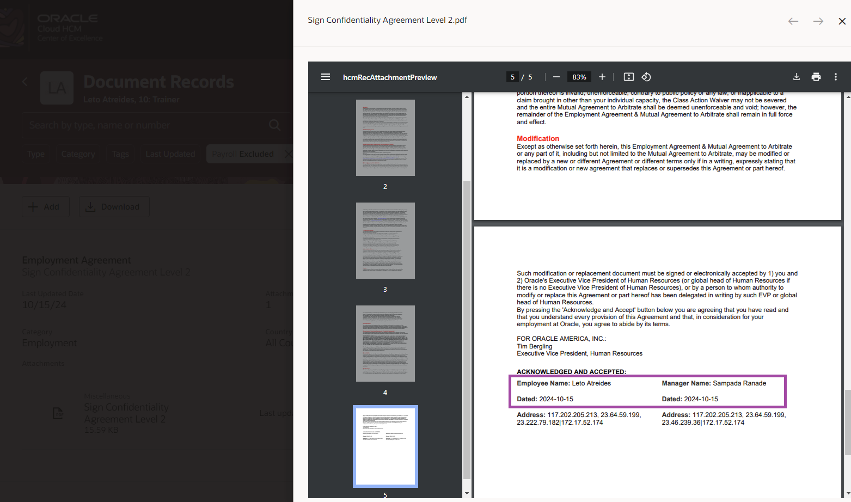Screen dimensions: 851x502
Task: Click the Download button in Document Records
Action: [x=114, y=207]
